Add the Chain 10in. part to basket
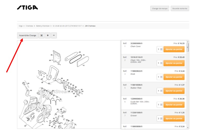Screen dimensions: 202x131 click(x=174, y=63)
